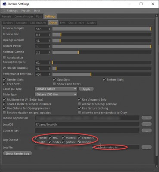Open the Presets menu
Screen dimensions: 159x172
[x=26, y=11]
